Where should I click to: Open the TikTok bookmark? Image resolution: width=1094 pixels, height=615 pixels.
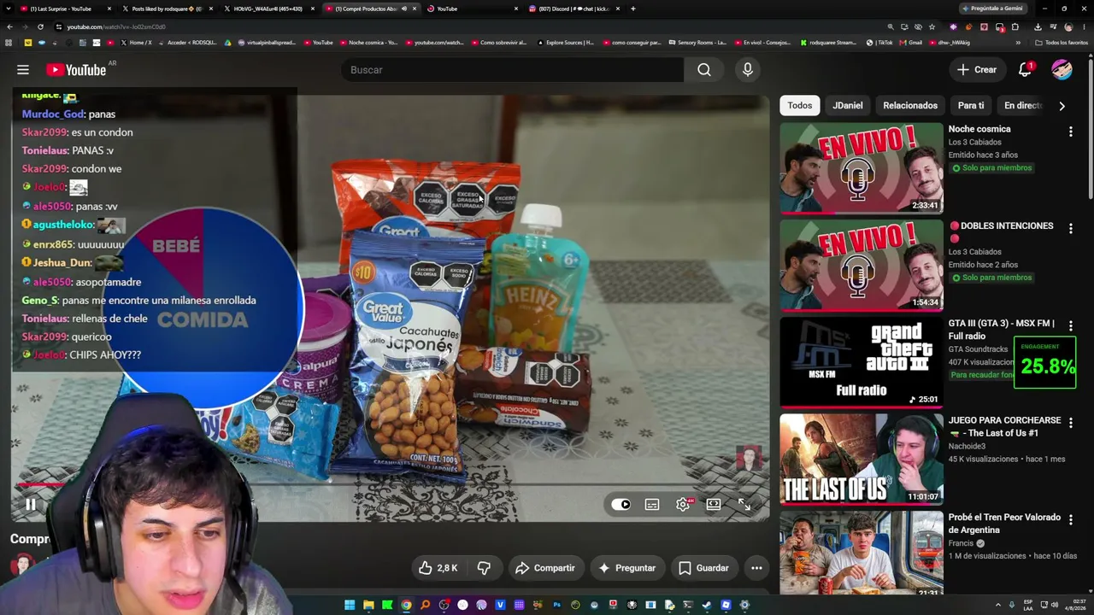coord(880,43)
